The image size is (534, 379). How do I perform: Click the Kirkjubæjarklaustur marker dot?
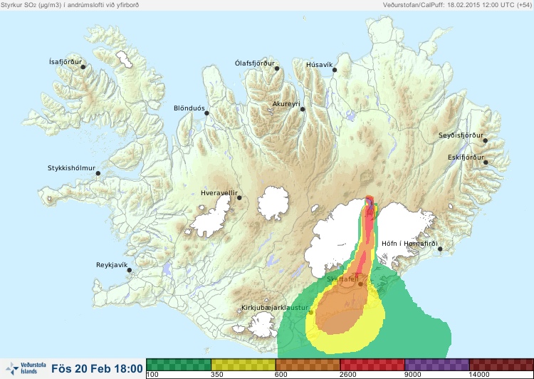click(311, 312)
